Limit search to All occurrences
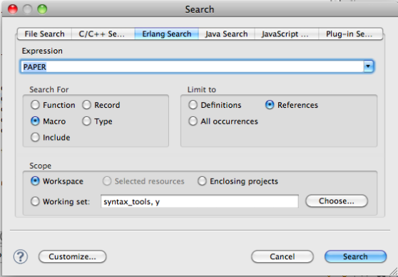 193,121
